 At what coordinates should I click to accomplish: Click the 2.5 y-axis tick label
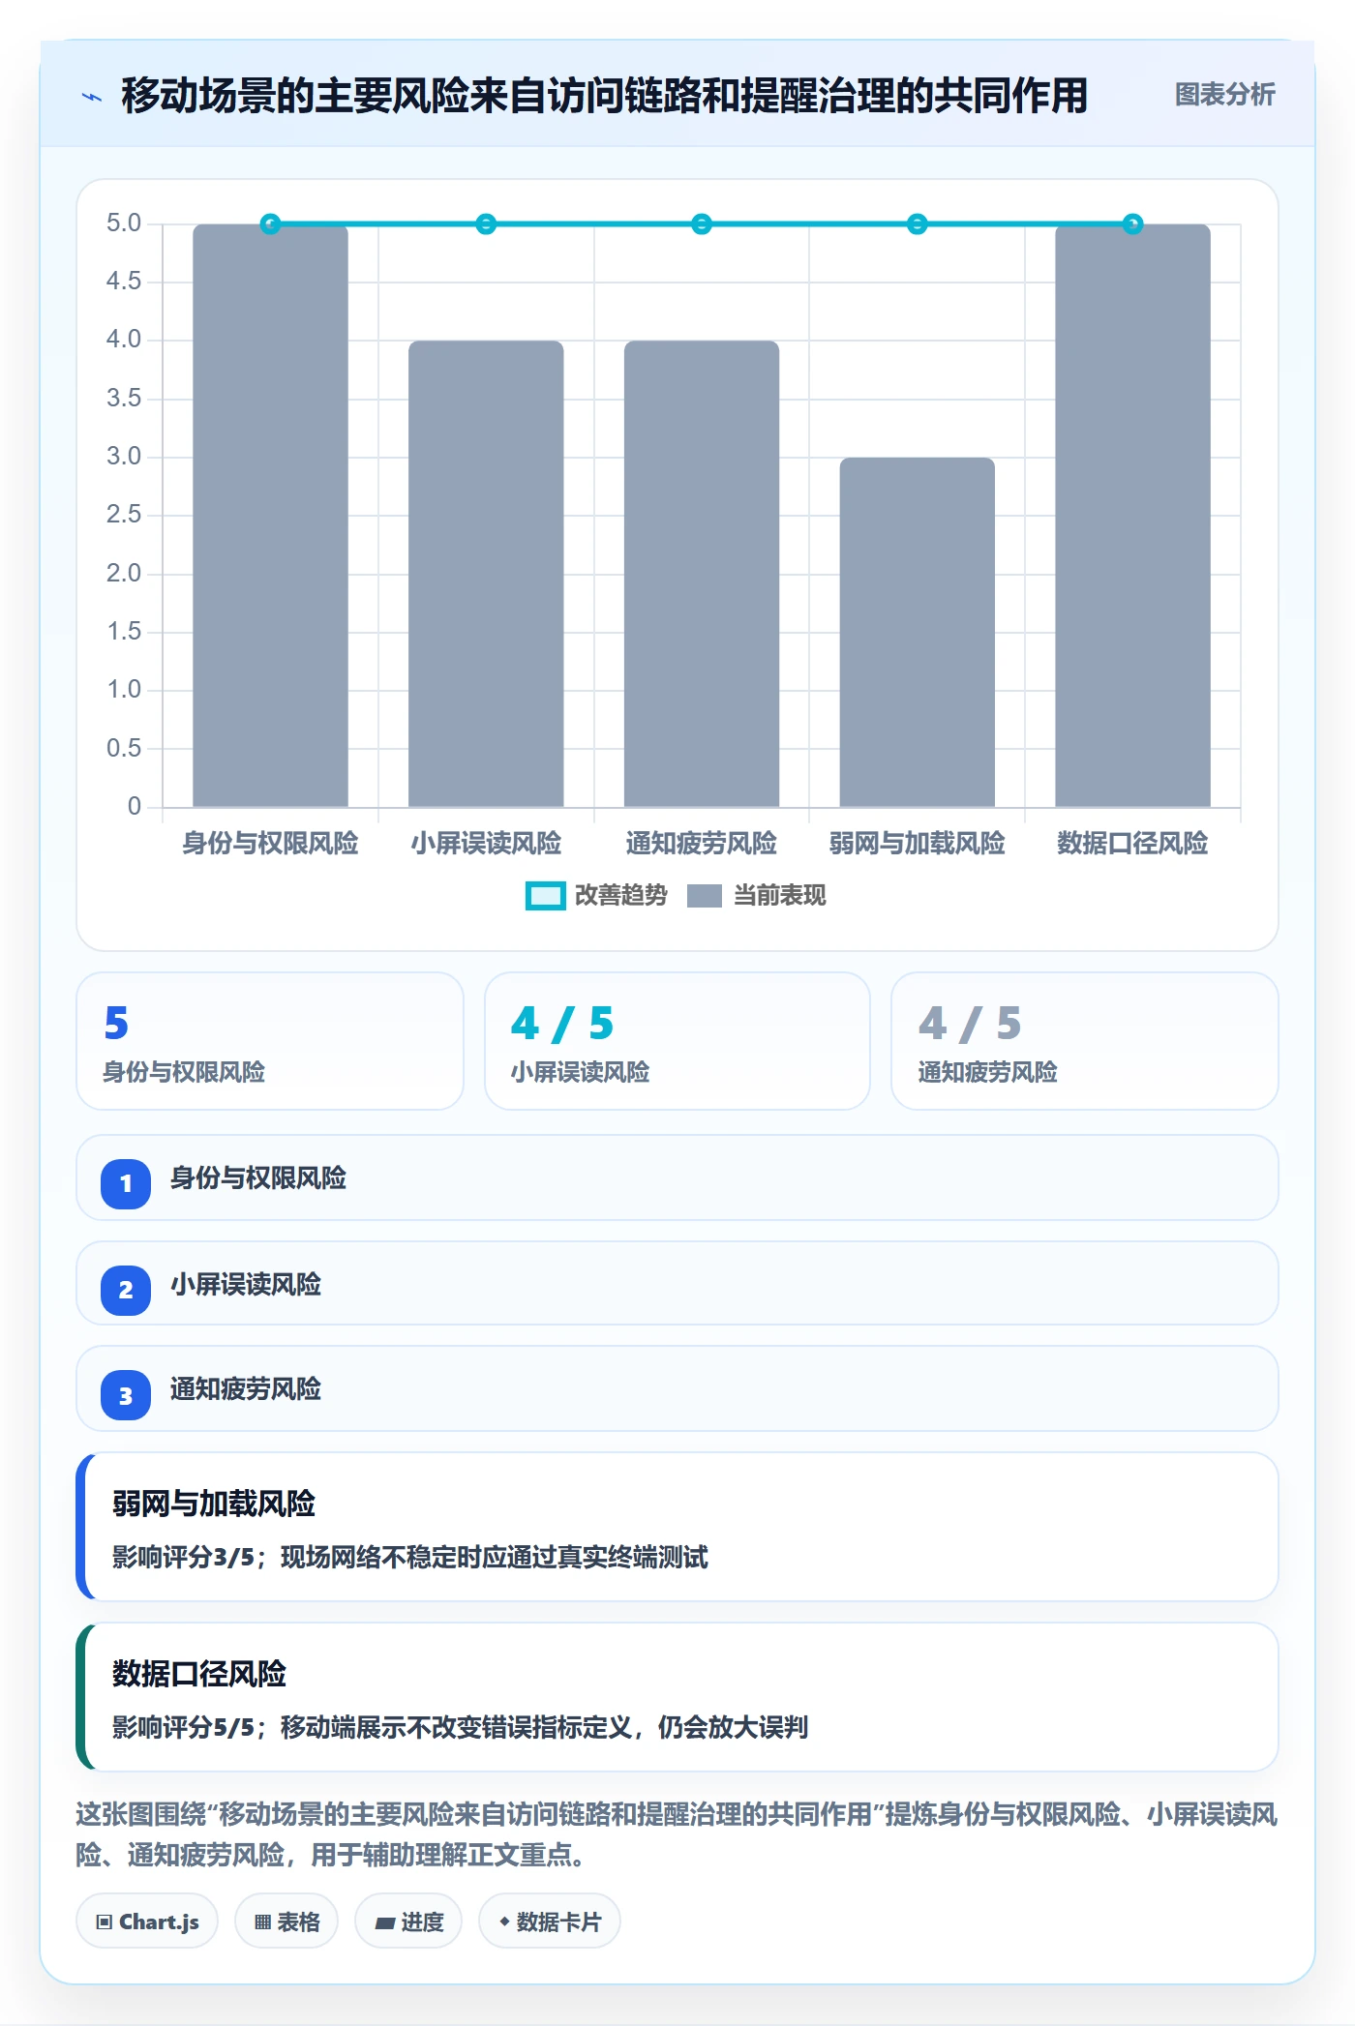tap(124, 515)
